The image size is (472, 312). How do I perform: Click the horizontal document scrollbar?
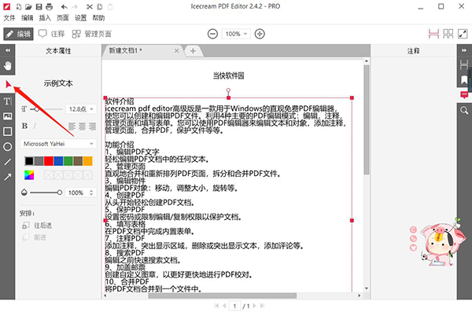click(223, 295)
